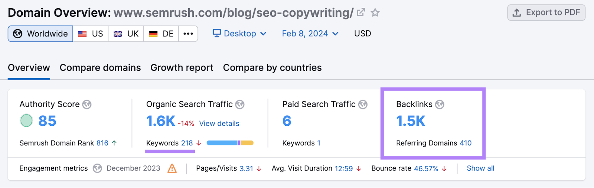
Task: Click the Export to PDF button
Action: 546,13
